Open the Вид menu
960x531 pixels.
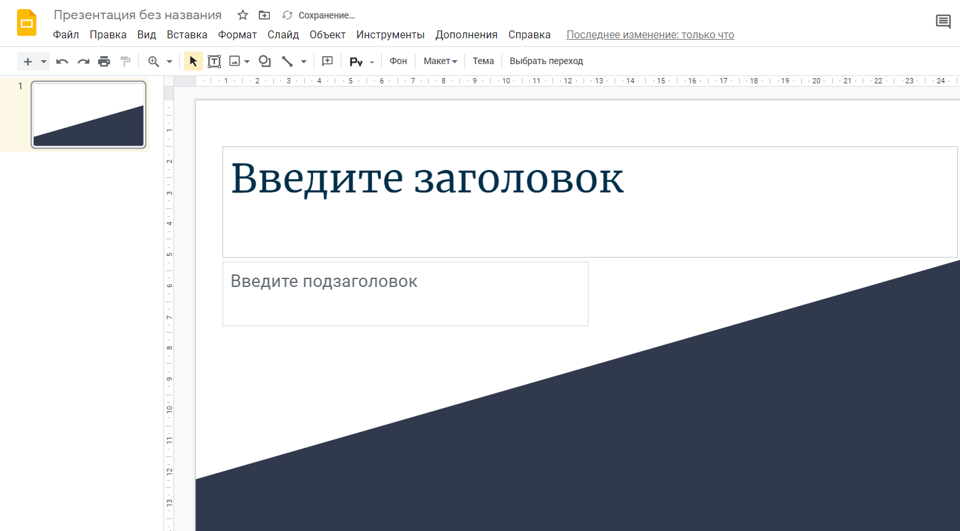[147, 35]
